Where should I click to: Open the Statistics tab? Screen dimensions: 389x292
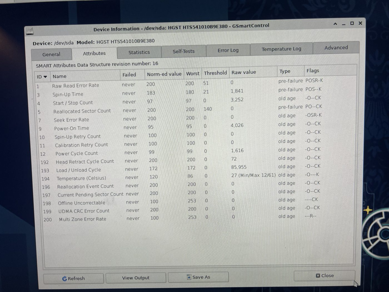[139, 52]
